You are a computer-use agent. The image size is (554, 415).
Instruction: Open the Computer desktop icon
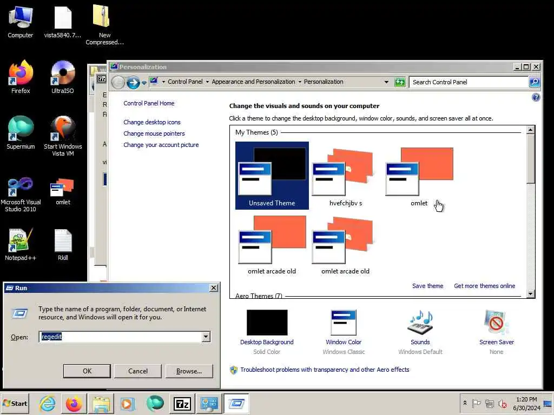pos(20,22)
